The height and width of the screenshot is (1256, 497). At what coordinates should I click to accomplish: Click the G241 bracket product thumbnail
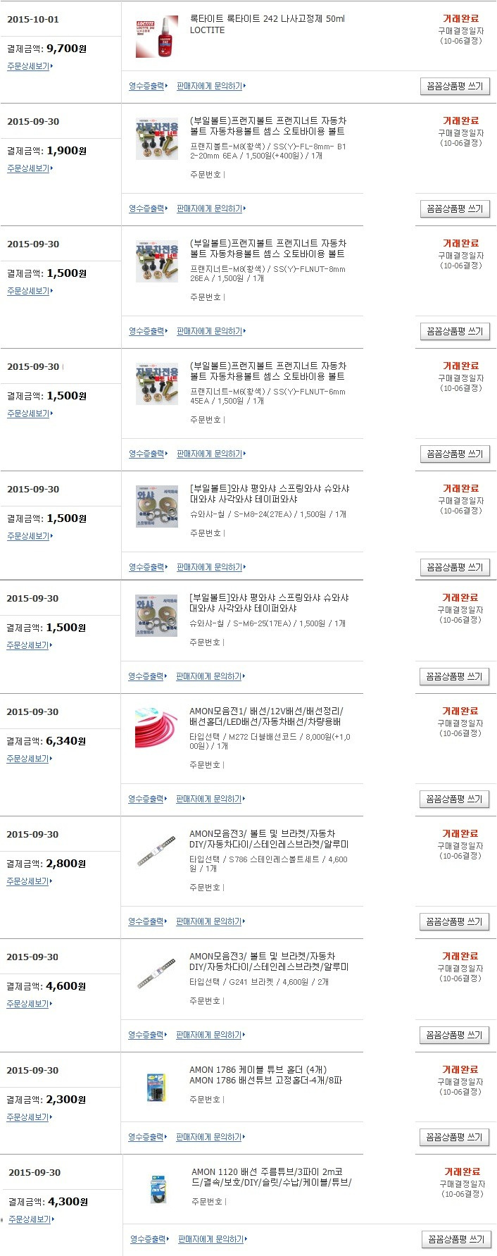point(156,975)
